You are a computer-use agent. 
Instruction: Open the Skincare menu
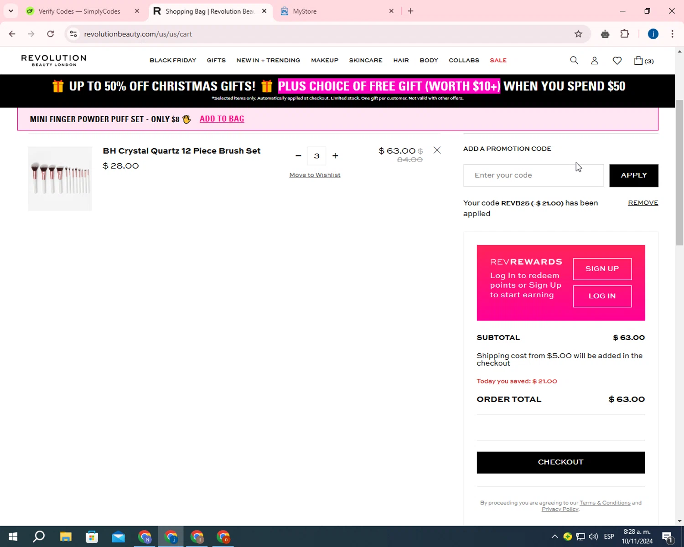[x=366, y=60]
